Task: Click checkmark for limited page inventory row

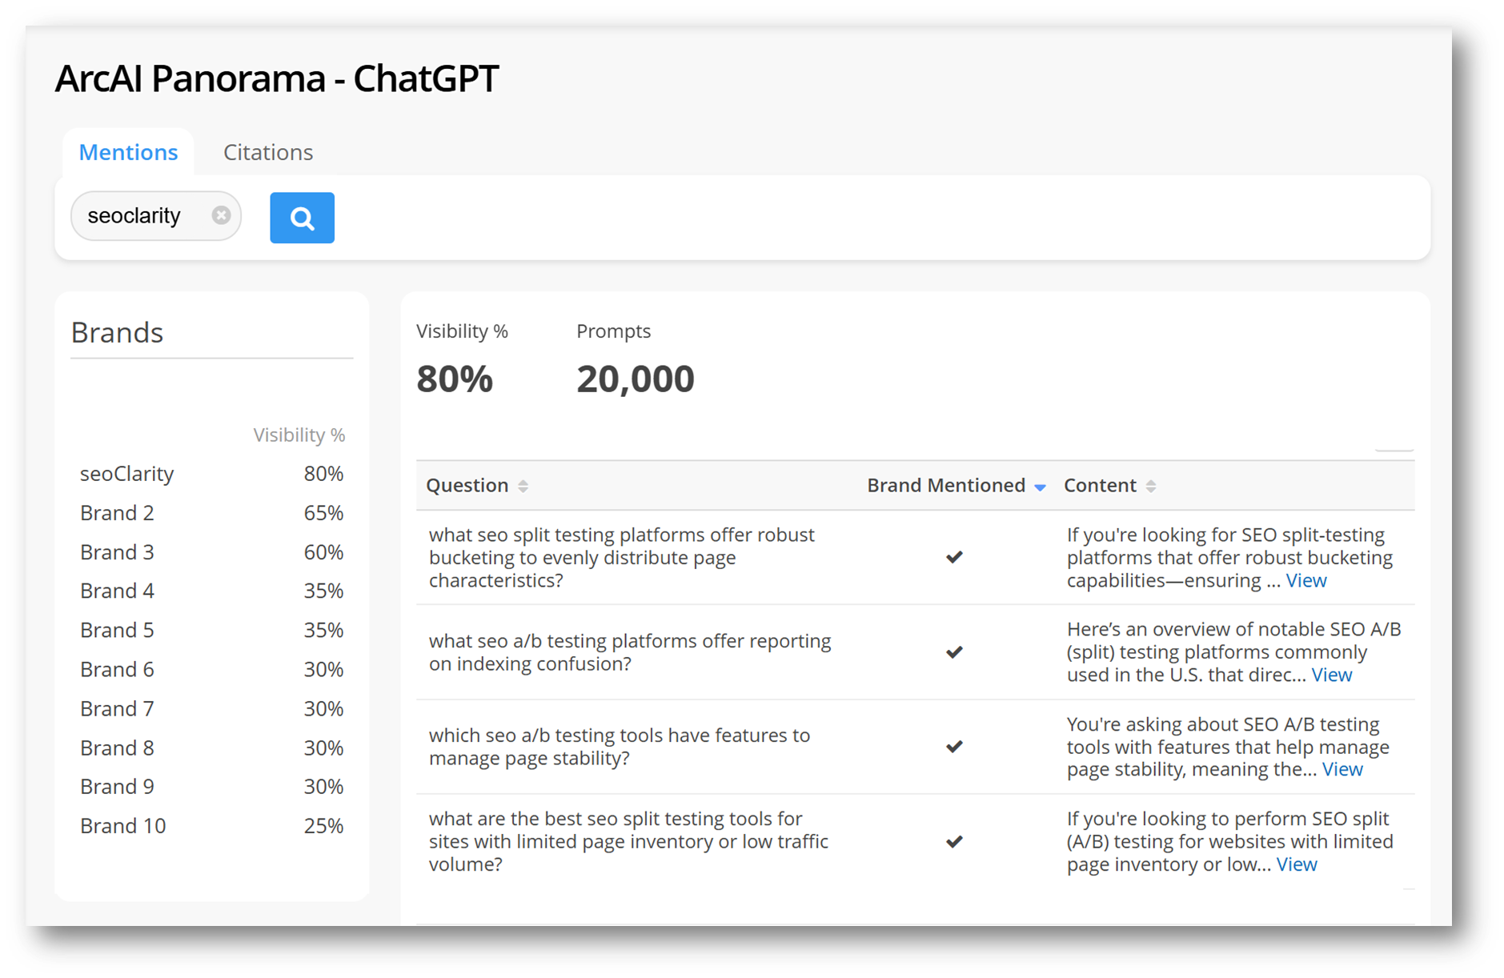Action: click(x=954, y=842)
